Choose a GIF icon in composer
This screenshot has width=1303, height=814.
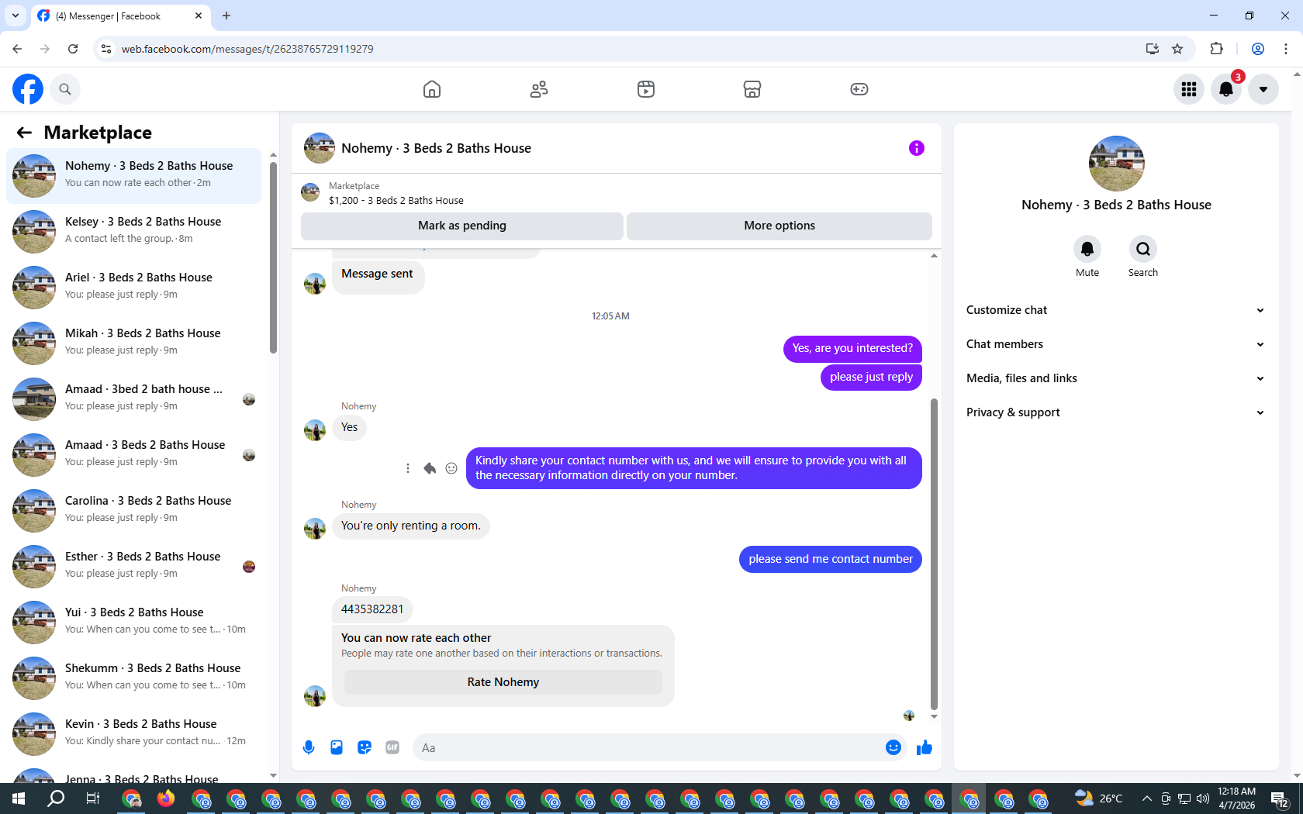pos(392,747)
